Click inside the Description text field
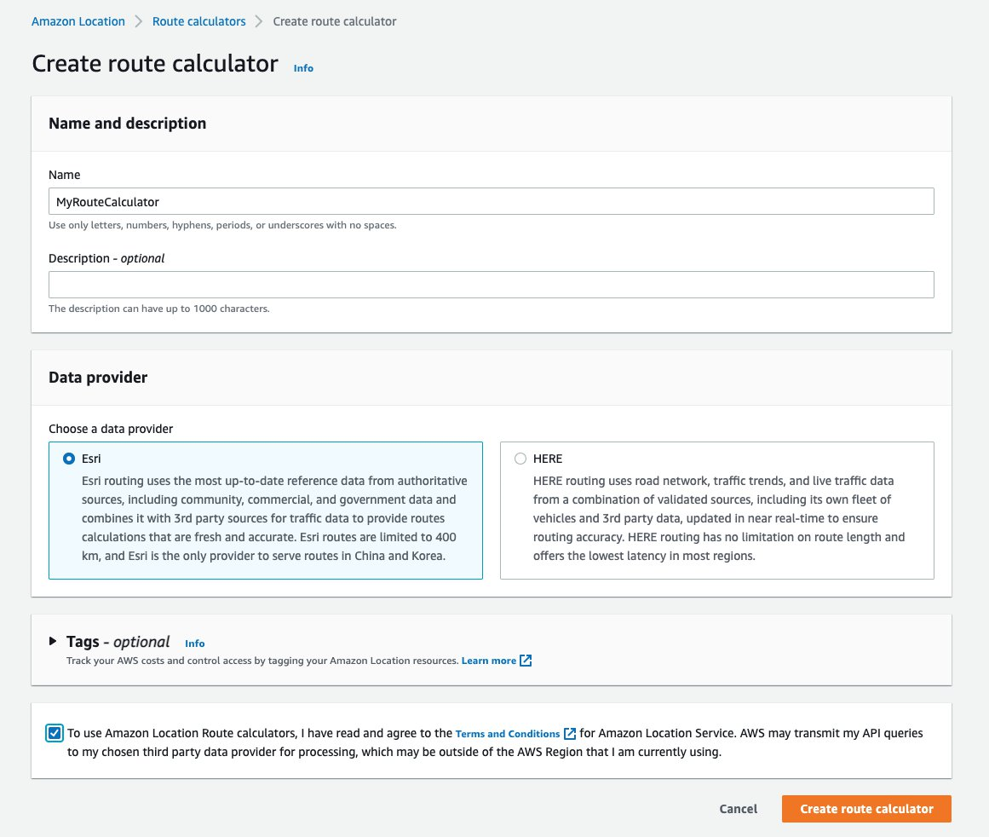The width and height of the screenshot is (989, 837). point(491,284)
